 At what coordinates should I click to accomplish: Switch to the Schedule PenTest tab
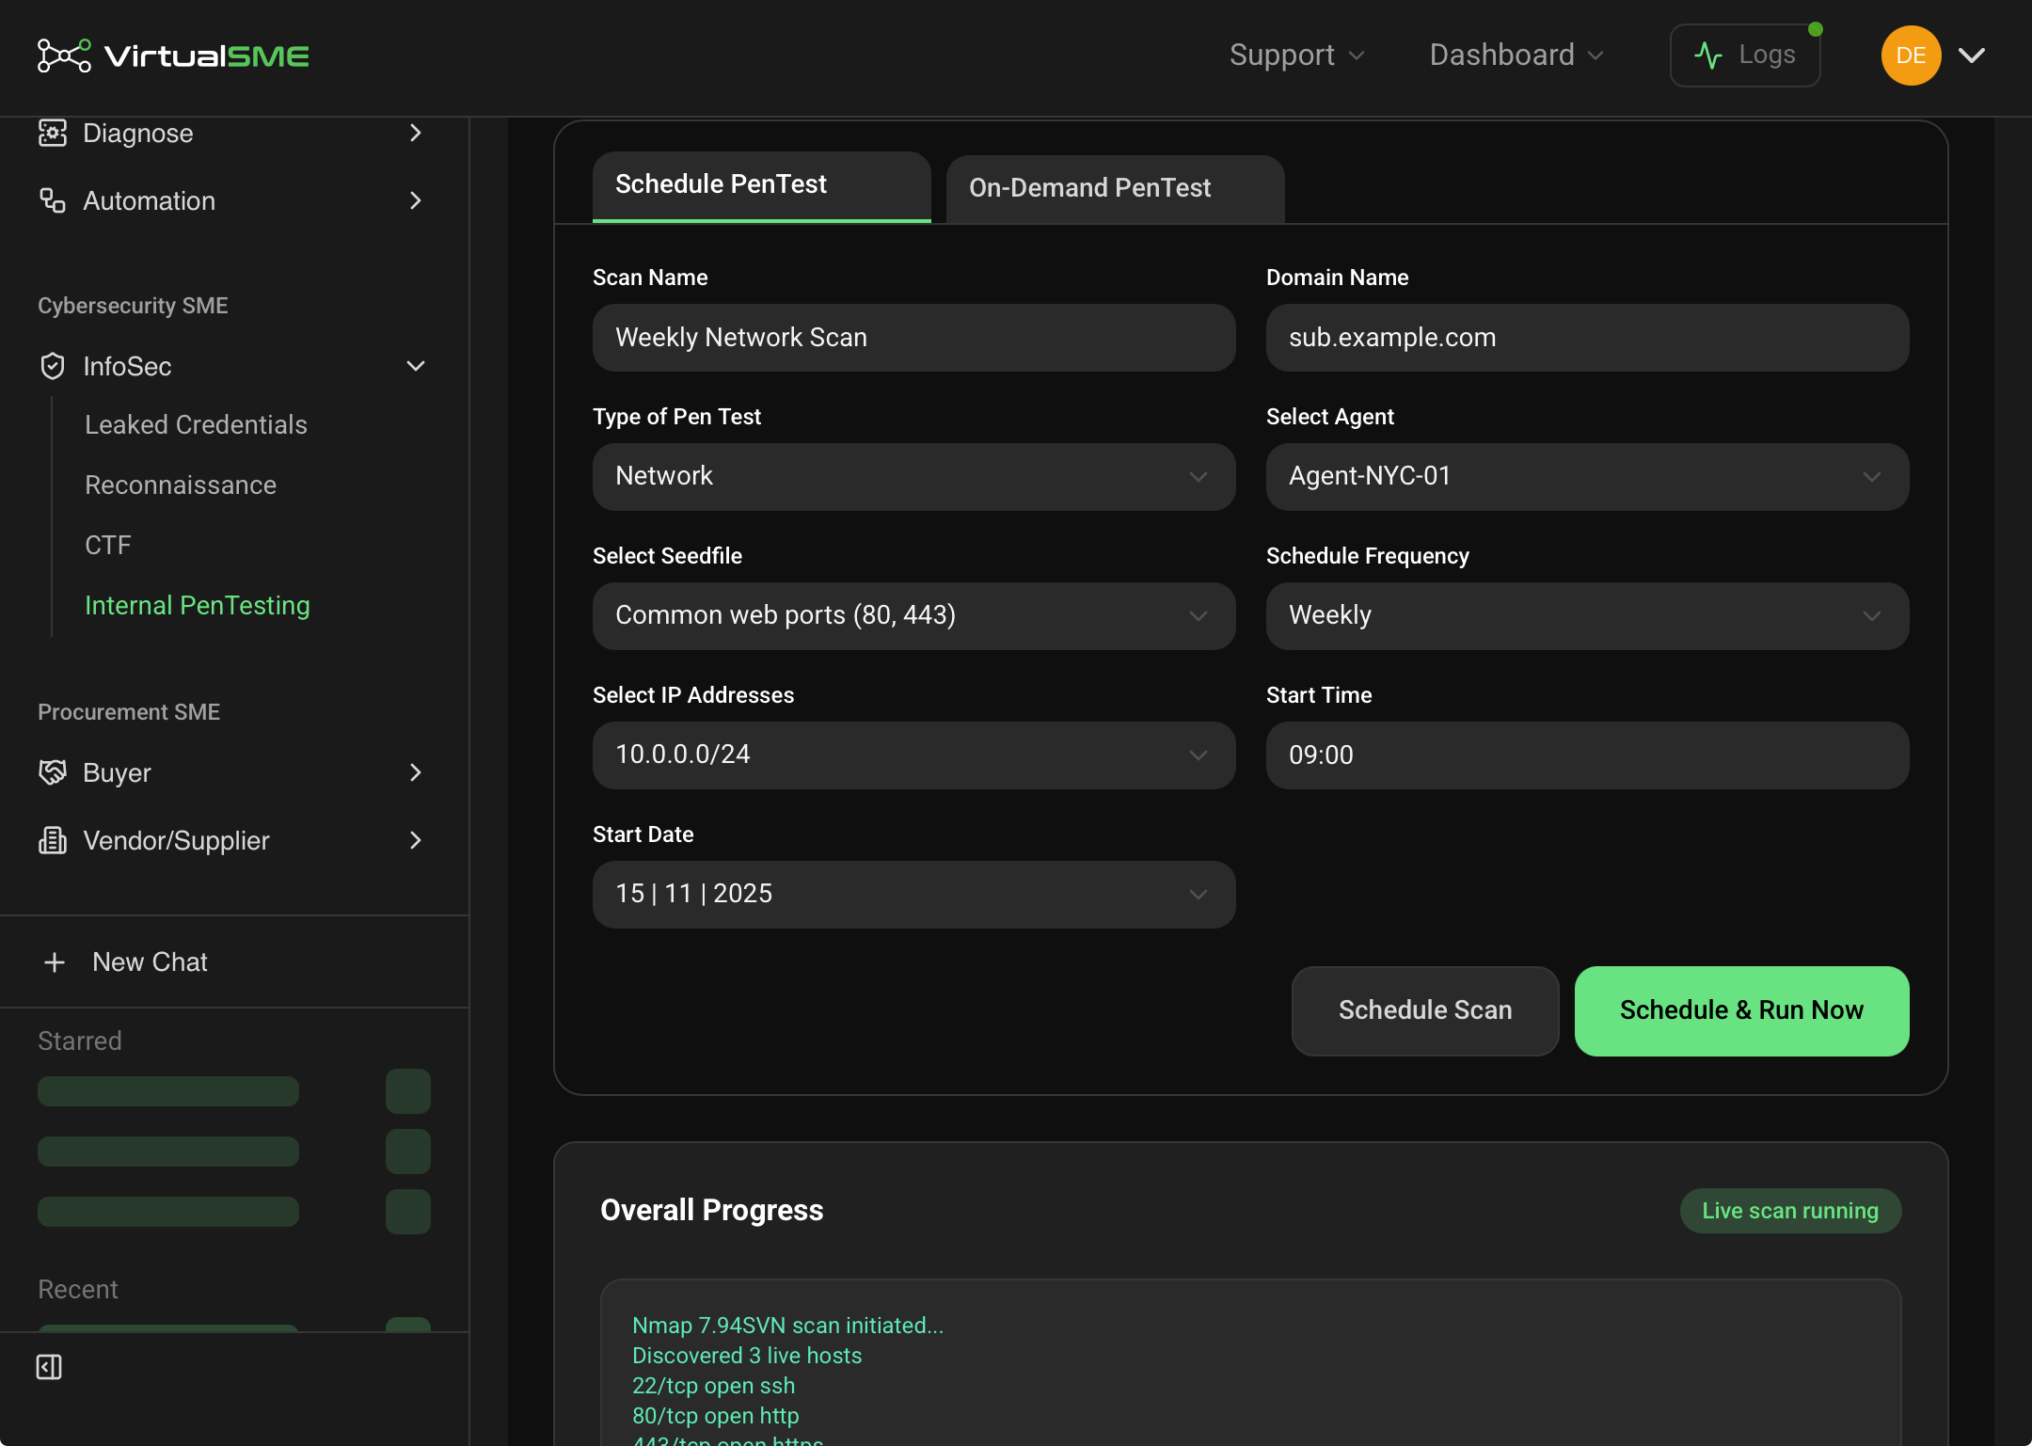click(x=761, y=186)
